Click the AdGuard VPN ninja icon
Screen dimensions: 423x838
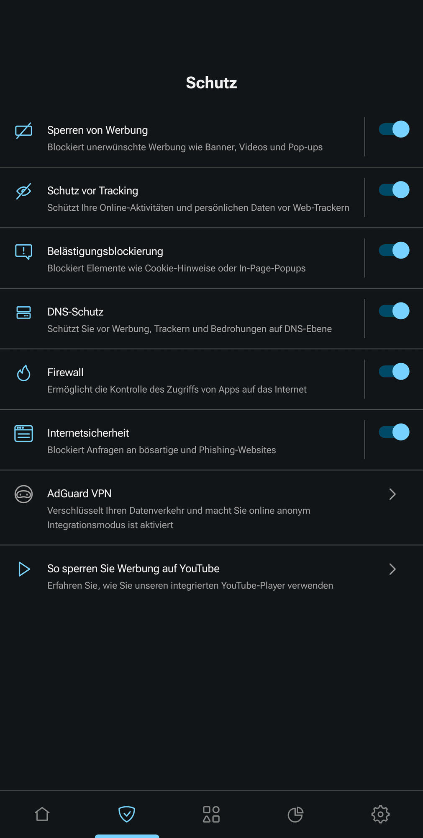[x=24, y=494]
